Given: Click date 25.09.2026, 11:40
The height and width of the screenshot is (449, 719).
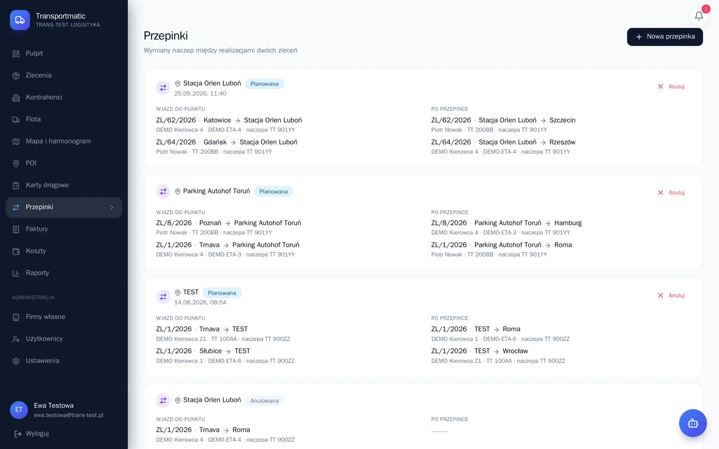Looking at the screenshot, I should (200, 94).
